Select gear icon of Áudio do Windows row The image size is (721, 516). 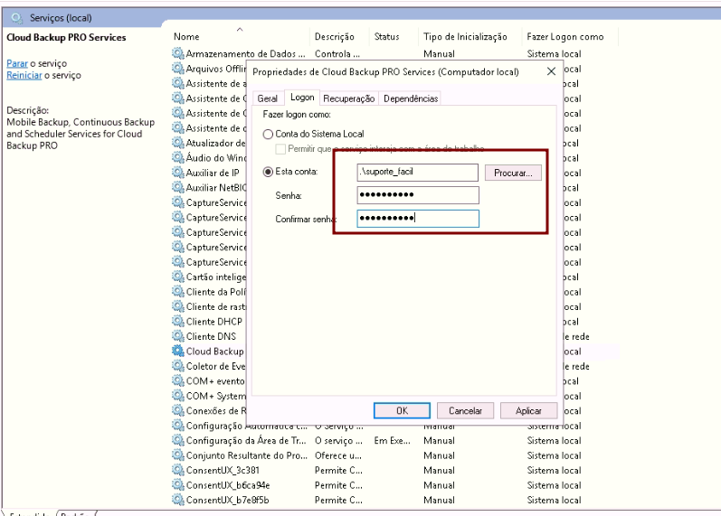tap(178, 157)
